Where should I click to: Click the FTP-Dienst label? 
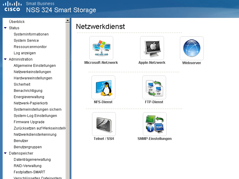click(x=154, y=102)
